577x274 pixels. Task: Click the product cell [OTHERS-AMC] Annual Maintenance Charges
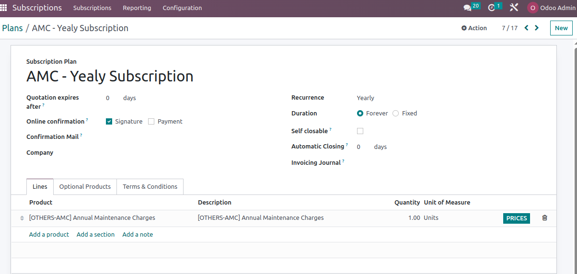click(x=92, y=217)
